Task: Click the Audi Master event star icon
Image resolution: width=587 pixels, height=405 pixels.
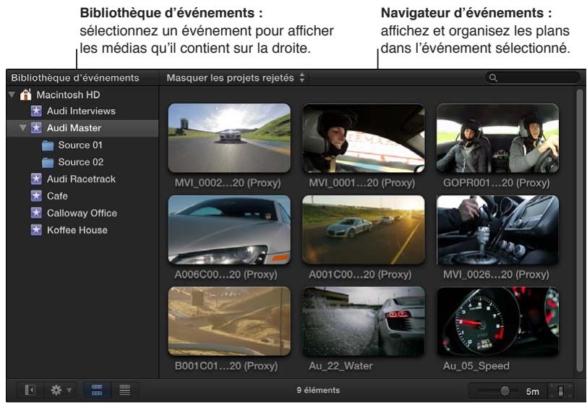Action: point(36,128)
